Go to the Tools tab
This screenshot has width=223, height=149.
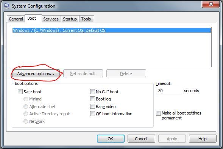(x=86, y=19)
